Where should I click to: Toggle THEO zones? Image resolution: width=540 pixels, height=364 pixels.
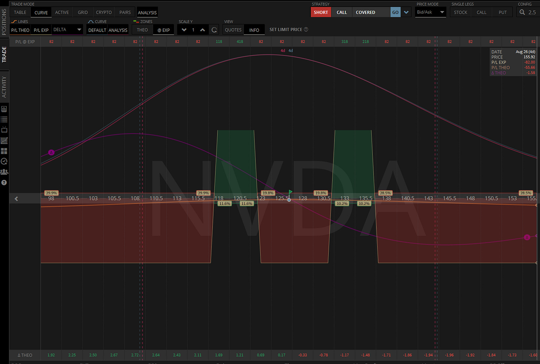(142, 30)
